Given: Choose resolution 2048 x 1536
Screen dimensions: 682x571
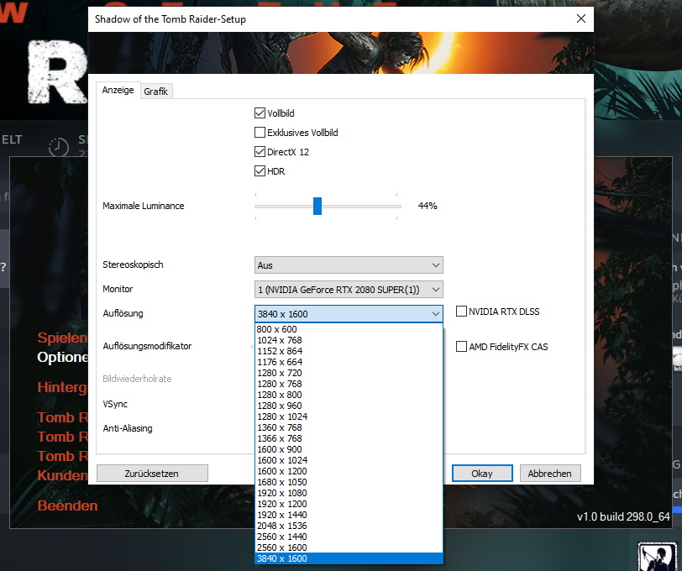Looking at the screenshot, I should click(349, 526).
